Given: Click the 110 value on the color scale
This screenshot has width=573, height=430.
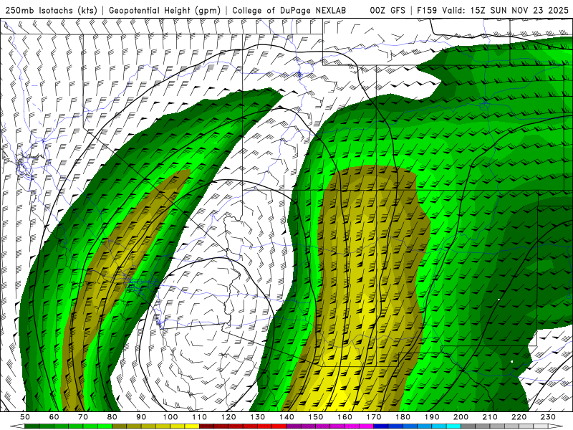Looking at the screenshot, I should pos(199,417).
